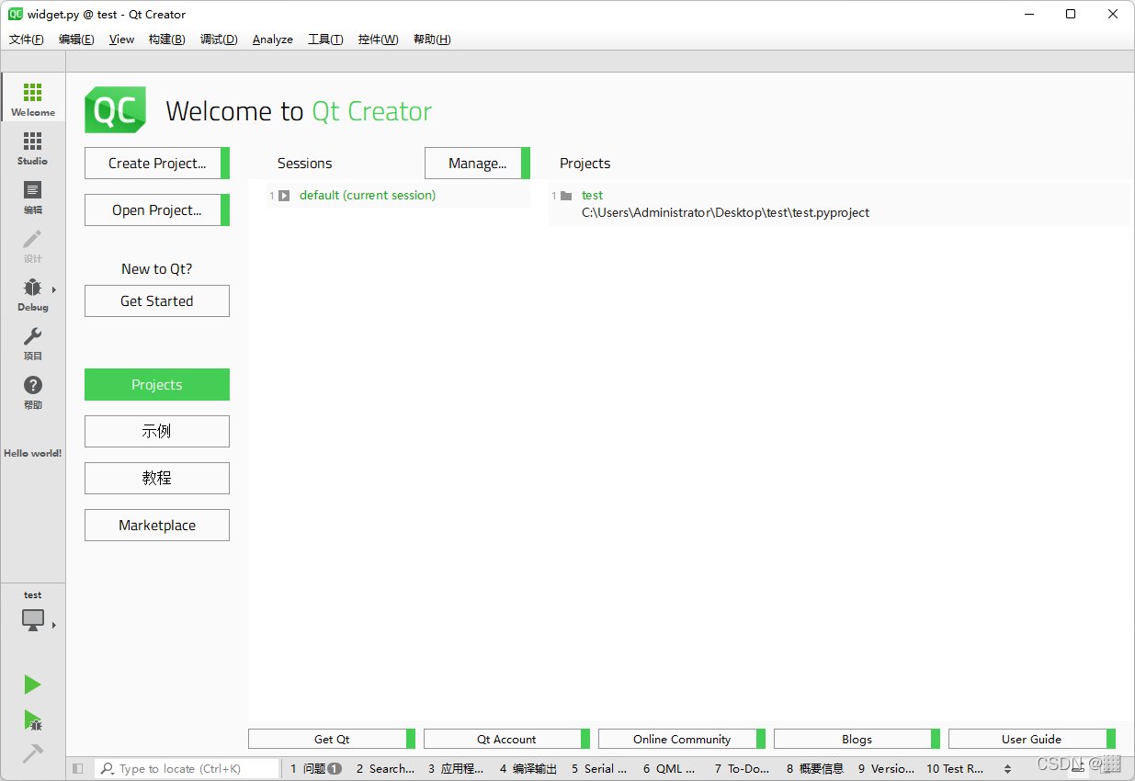1135x781 pixels.
Task: Build project with the hammer icon
Action: (33, 753)
